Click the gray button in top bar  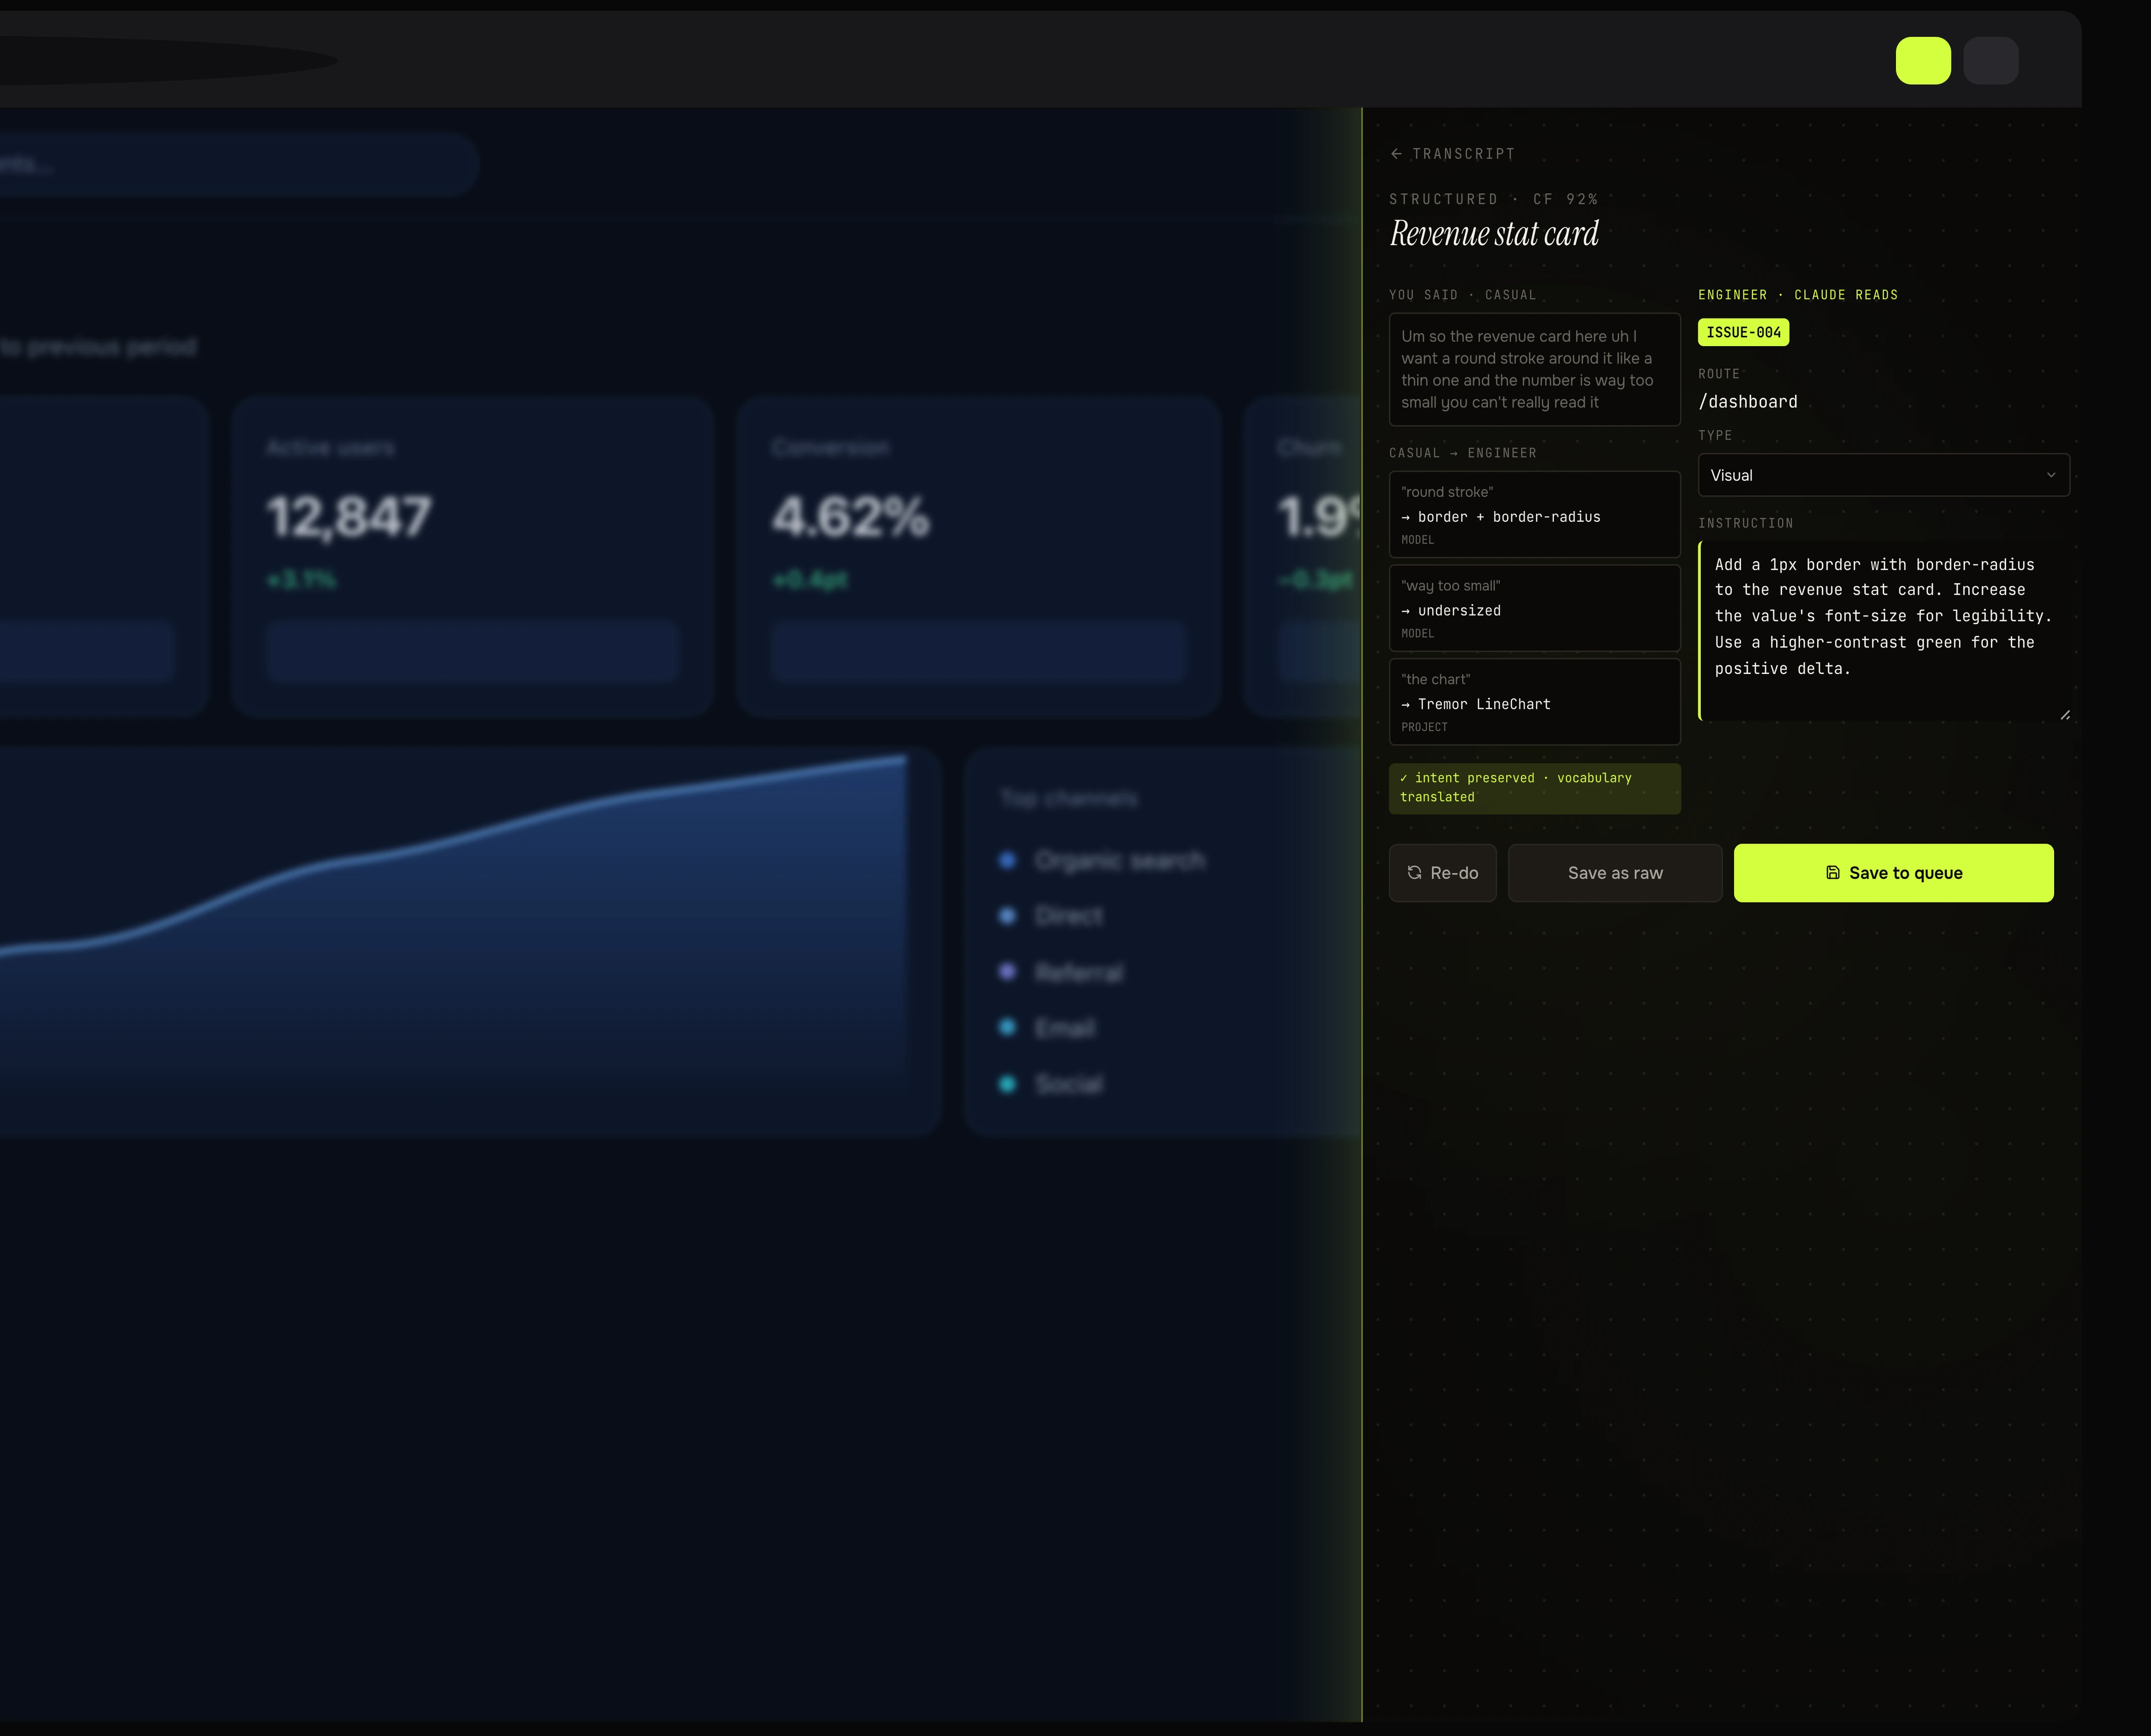pyautogui.click(x=1990, y=61)
